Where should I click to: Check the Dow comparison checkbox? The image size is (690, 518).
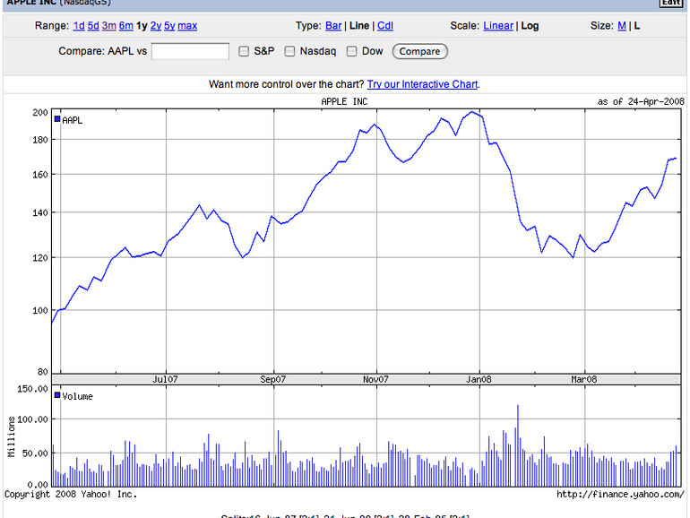(x=351, y=51)
